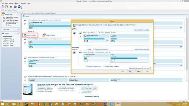Select MBR Disk 1 drive icon in main window
The height and width of the screenshot is (106, 189).
click(25, 20)
